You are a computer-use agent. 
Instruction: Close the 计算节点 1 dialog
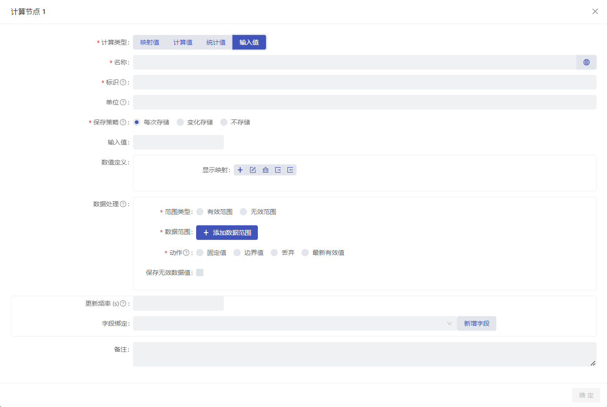coord(595,11)
